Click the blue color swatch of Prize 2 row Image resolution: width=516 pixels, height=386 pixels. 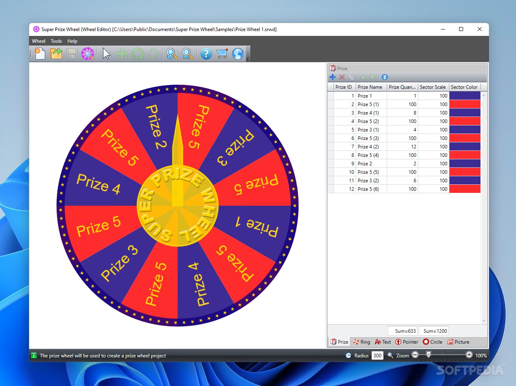click(465, 164)
